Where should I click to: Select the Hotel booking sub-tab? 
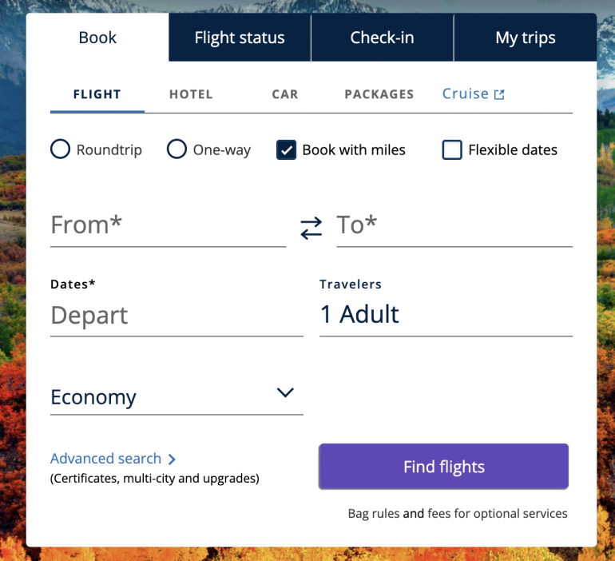(191, 94)
